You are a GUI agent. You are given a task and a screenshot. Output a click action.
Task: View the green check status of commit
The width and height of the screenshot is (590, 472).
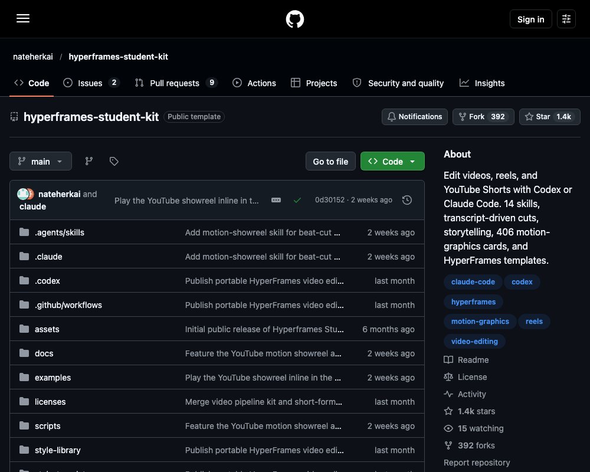coord(297,200)
